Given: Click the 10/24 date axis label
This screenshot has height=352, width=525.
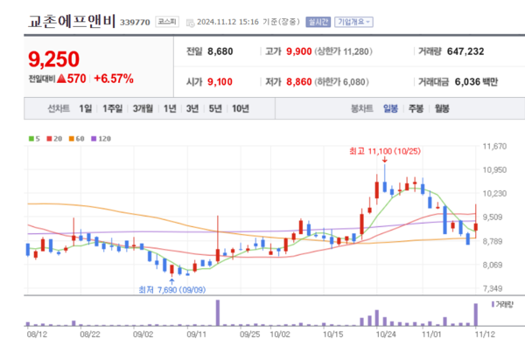Looking at the screenshot, I should coord(386,335).
